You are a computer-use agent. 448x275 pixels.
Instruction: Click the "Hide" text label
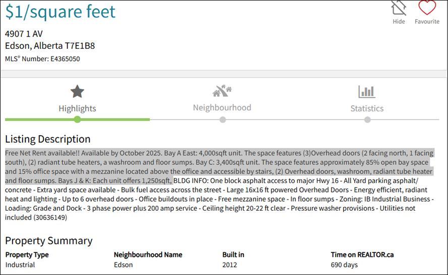pyautogui.click(x=399, y=22)
